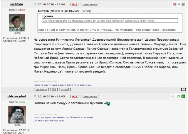
Task: Click the paragraph starting 'На основании Рунических Летописей'
Action: [x=110, y=56]
